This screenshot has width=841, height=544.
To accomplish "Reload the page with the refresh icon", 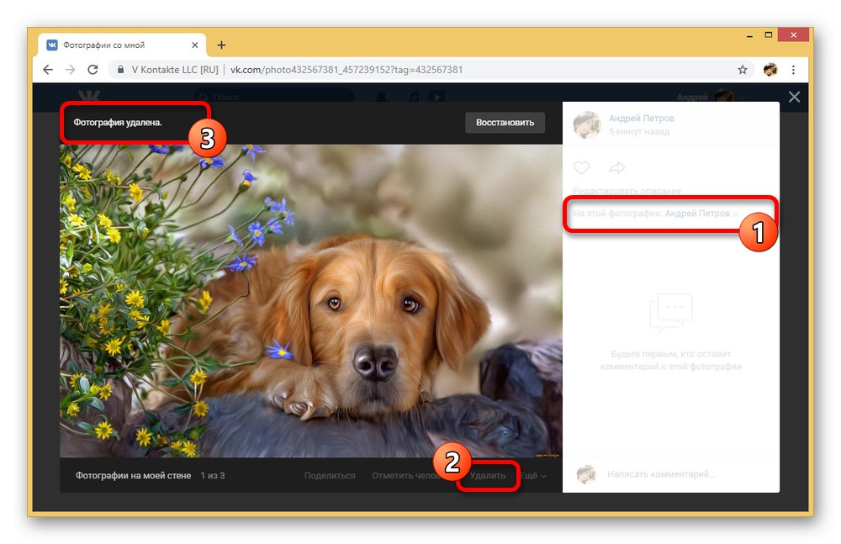I will coord(93,70).
